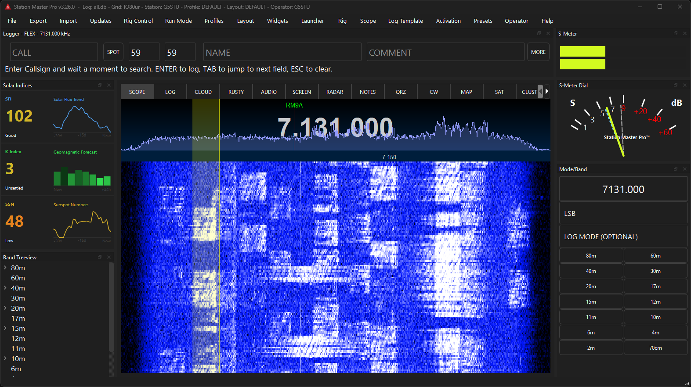Switch to the SAT tab
This screenshot has width=691, height=387.
[499, 92]
